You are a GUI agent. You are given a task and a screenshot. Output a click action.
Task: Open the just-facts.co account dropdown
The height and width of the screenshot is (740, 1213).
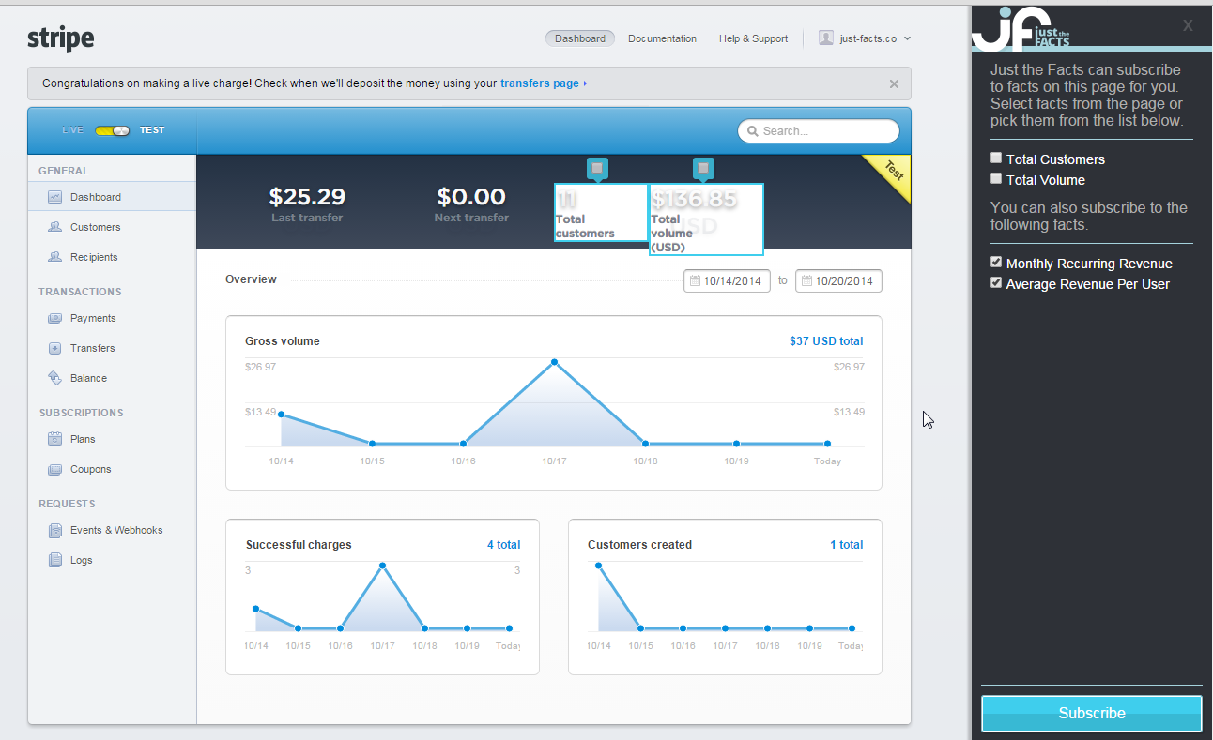tap(865, 38)
